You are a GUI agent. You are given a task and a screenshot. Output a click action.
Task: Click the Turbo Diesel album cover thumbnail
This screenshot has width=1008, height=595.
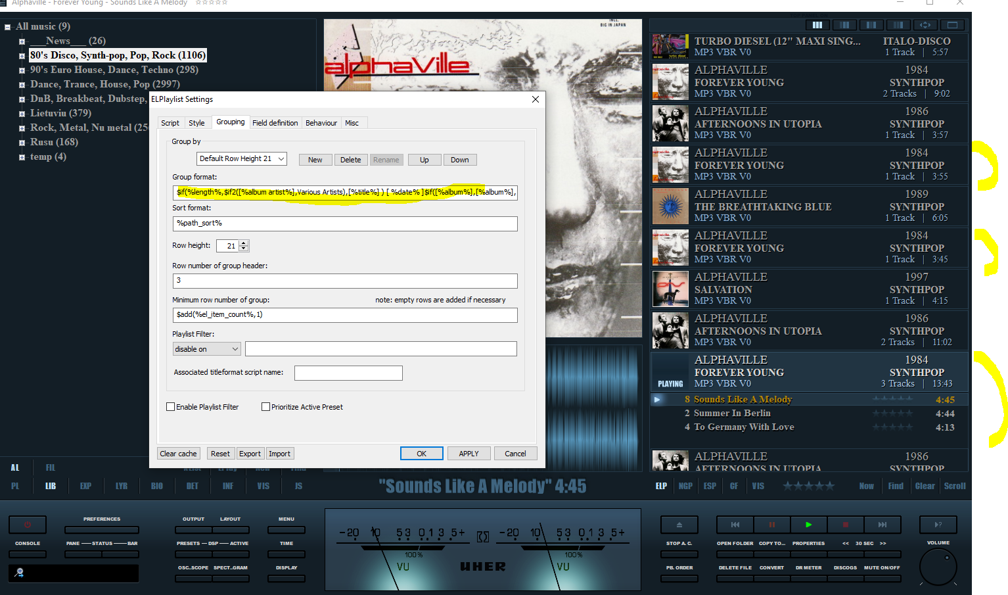coord(670,47)
